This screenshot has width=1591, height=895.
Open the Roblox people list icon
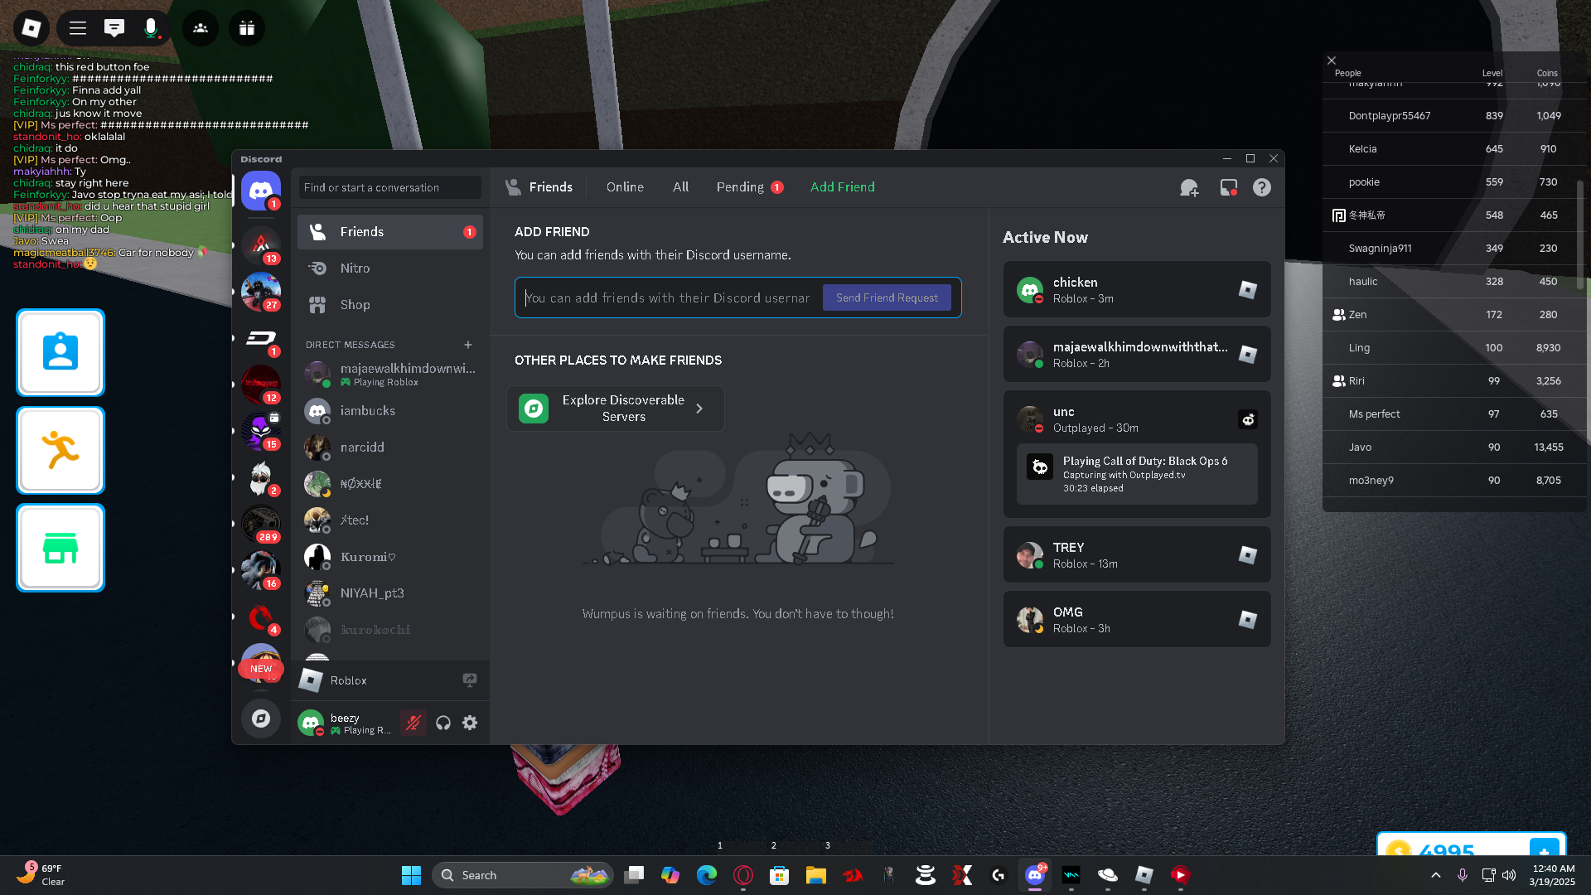(201, 28)
